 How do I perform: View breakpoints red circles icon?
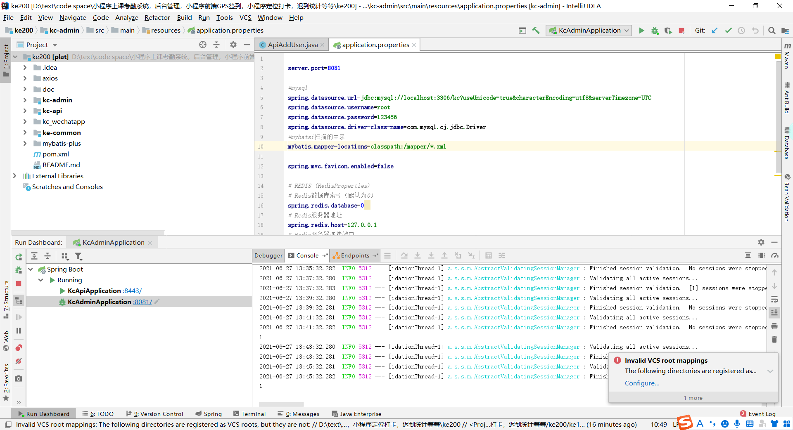coord(19,347)
